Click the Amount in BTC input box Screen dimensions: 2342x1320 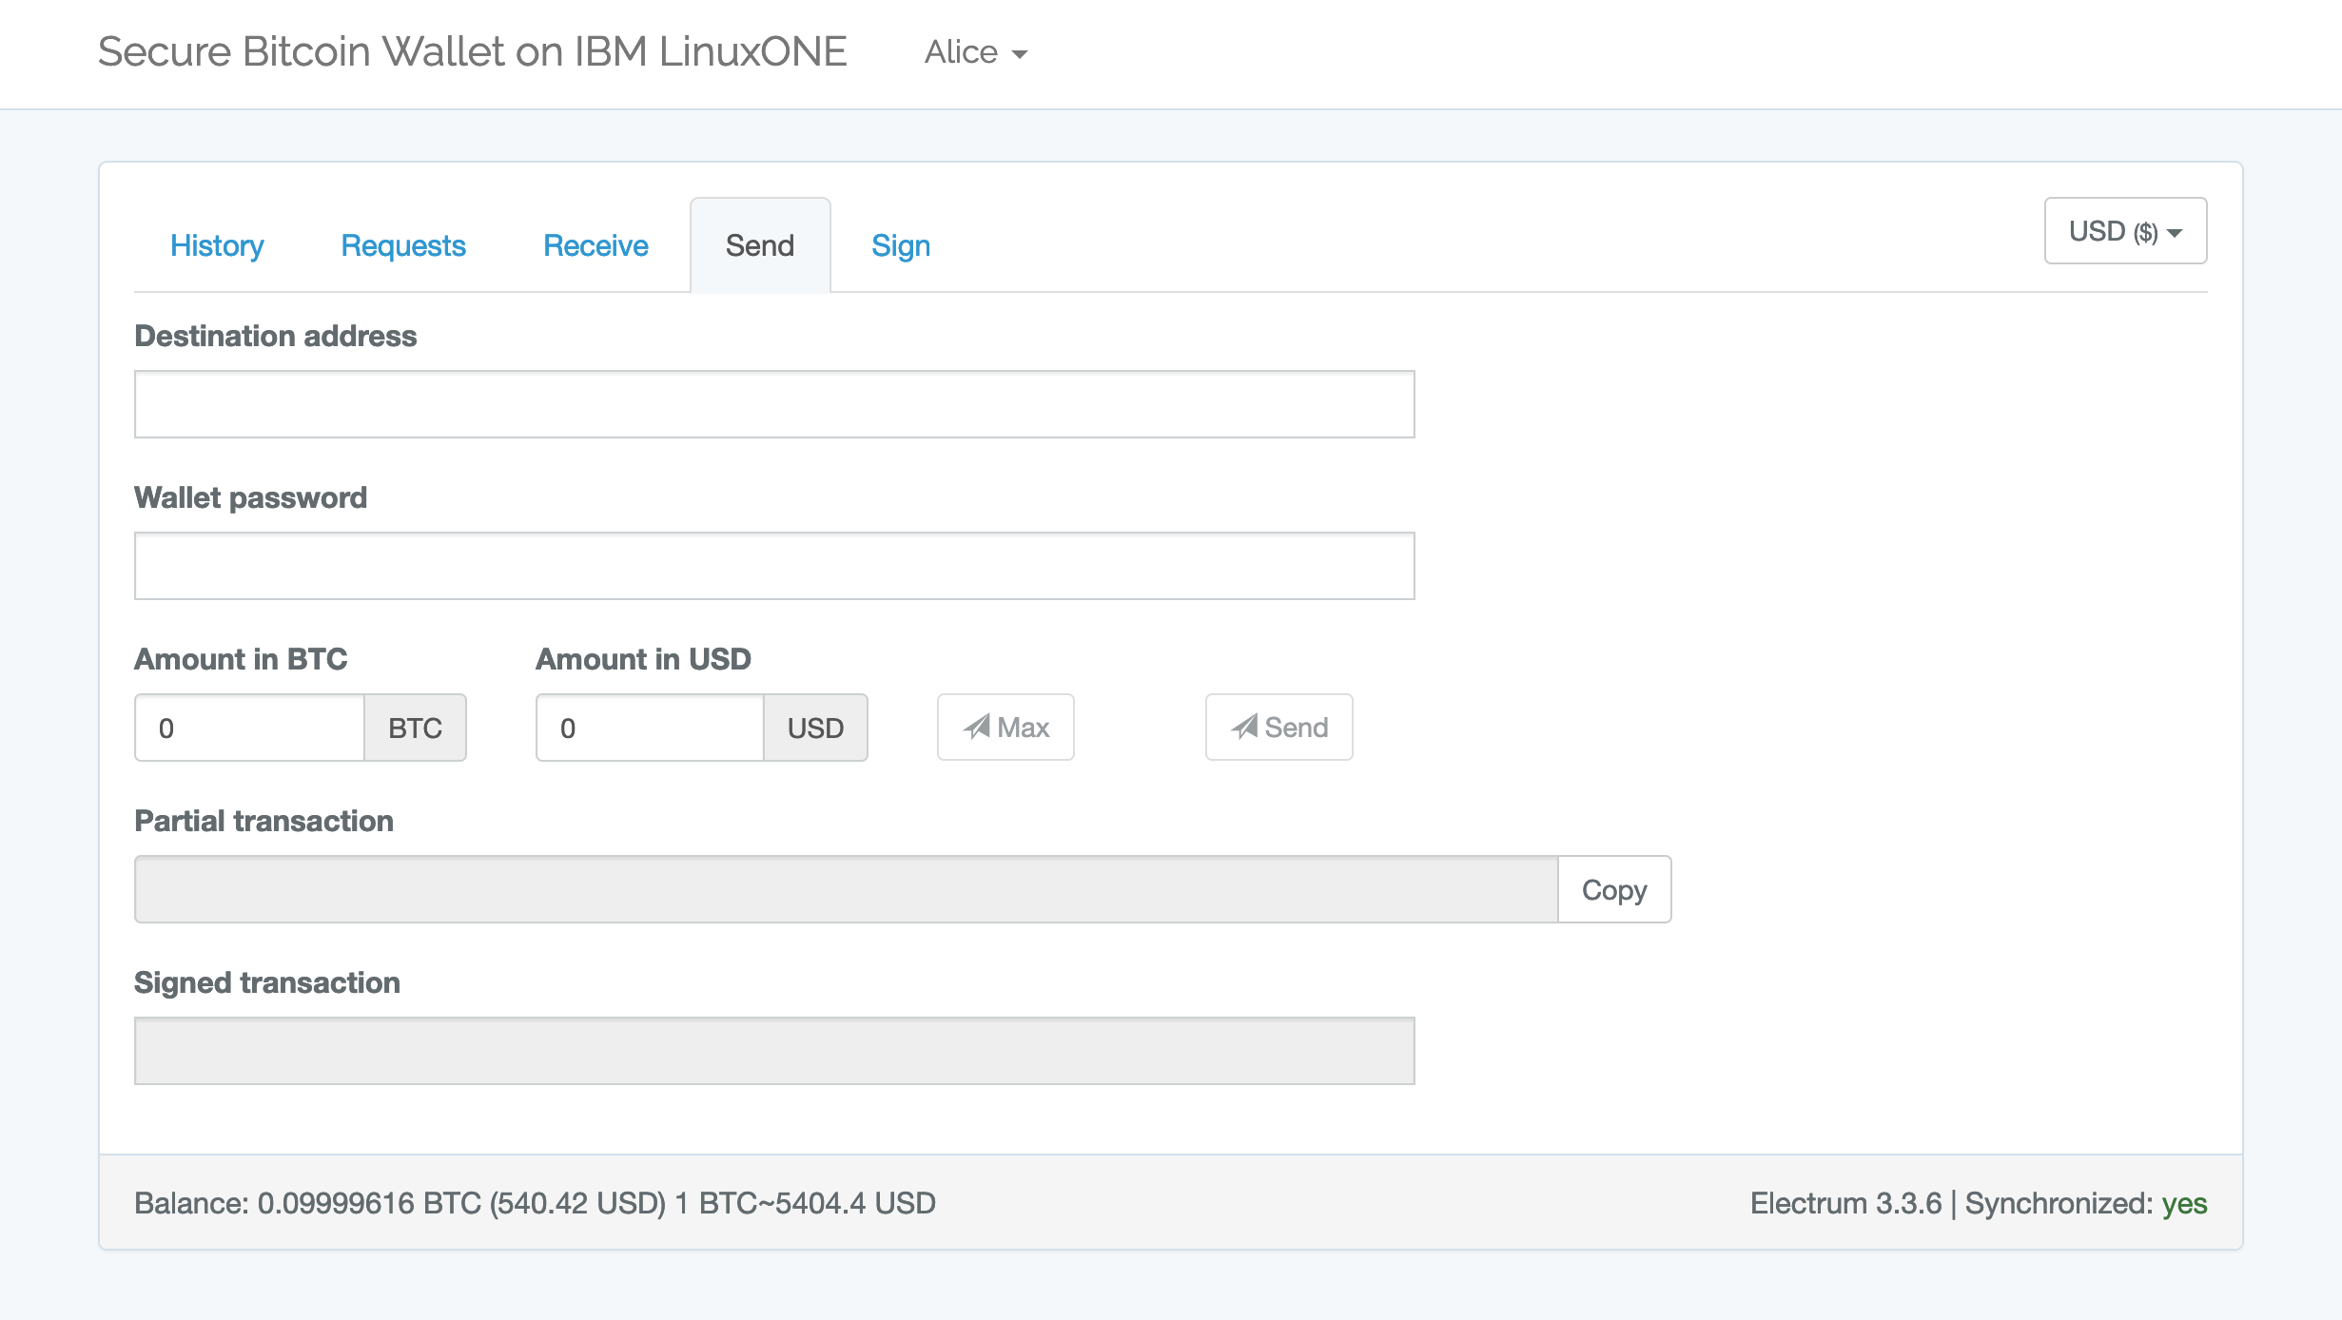point(249,728)
